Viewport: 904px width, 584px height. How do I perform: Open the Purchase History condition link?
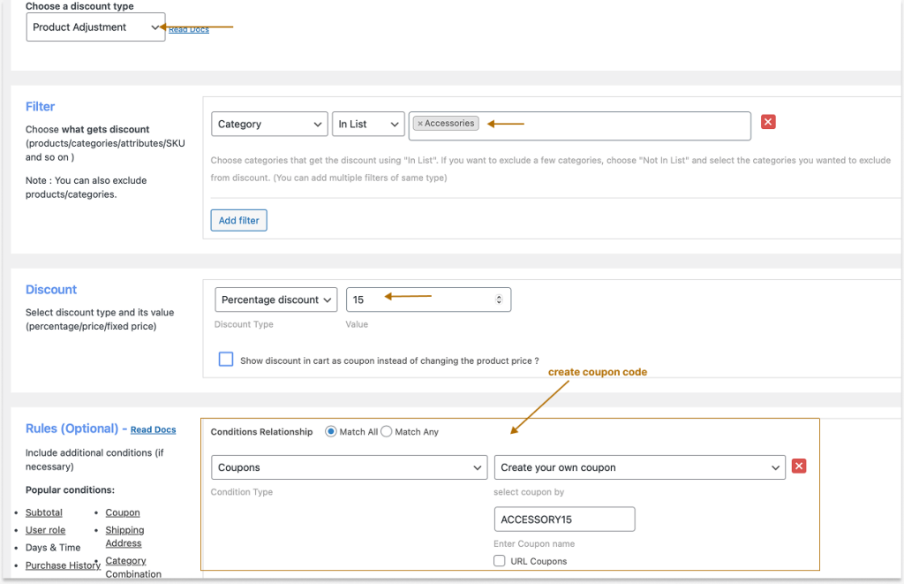point(63,565)
